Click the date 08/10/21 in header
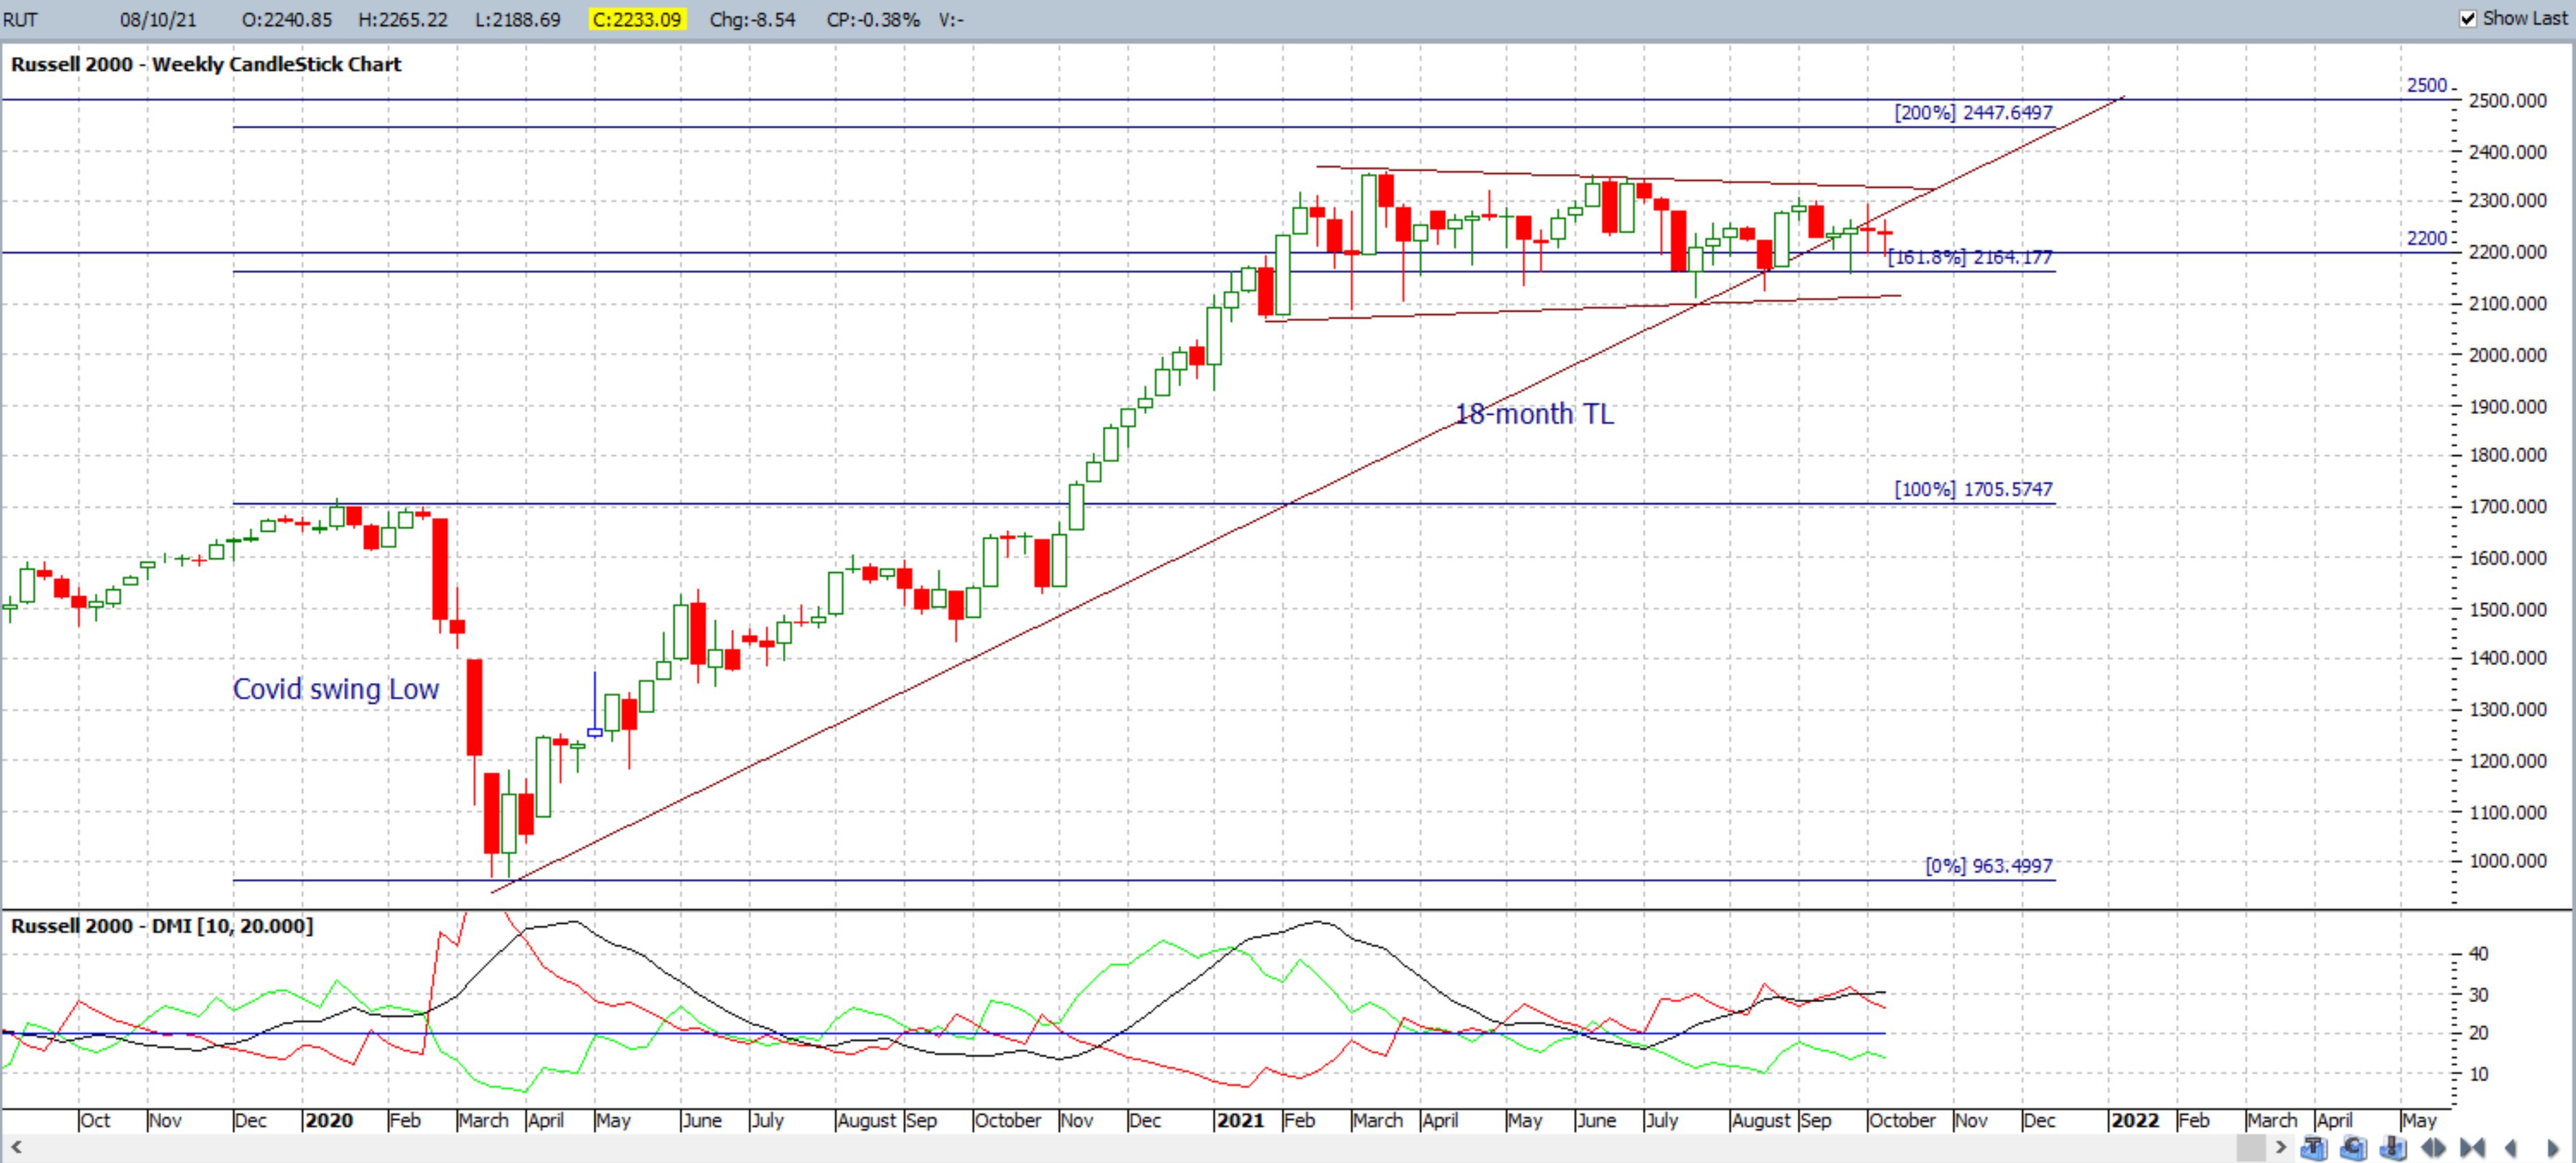Screen dimensions: 2576x1163 click(158, 19)
